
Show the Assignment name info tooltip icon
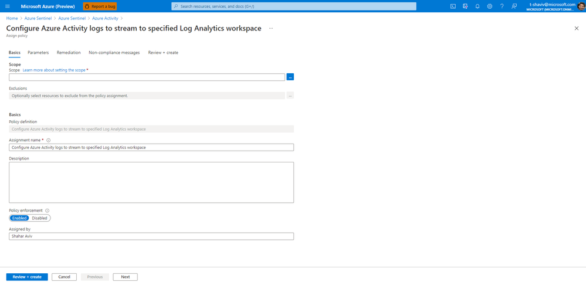pyautogui.click(x=49, y=140)
